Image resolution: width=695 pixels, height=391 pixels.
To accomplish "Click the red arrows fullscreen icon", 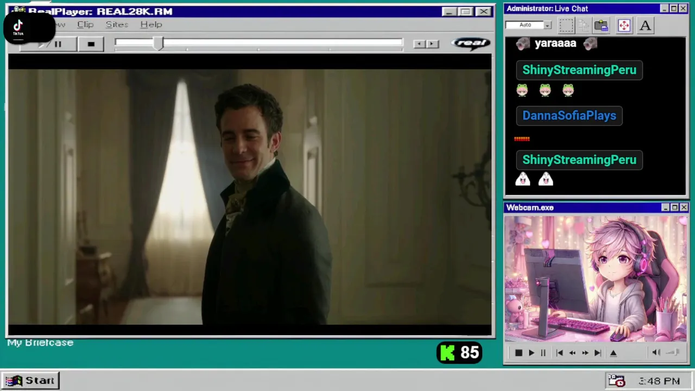I will 623,25.
